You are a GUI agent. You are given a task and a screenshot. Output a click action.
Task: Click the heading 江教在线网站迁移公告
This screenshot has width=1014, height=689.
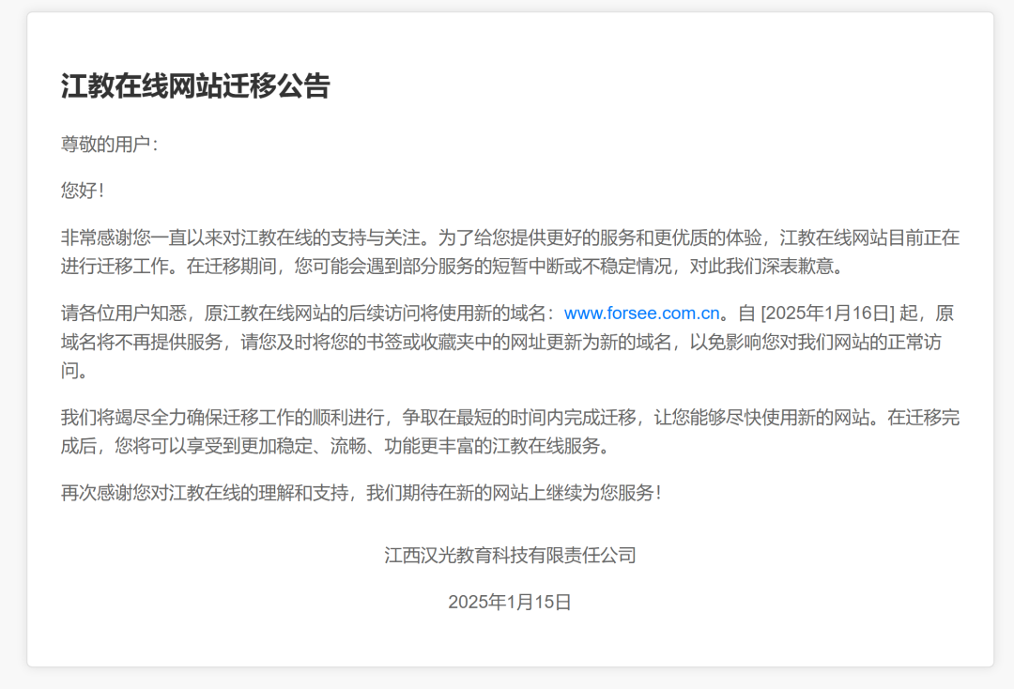[195, 86]
